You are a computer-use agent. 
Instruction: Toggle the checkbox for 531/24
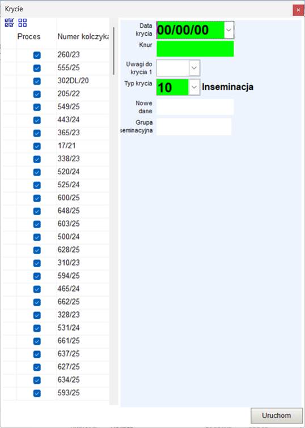pyautogui.click(x=37, y=328)
